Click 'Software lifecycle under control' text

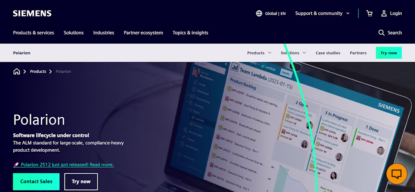point(51,136)
